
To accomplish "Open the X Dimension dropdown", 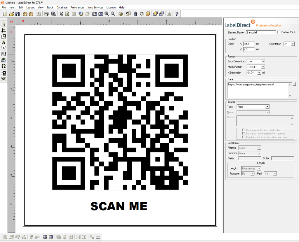I will click(x=259, y=73).
